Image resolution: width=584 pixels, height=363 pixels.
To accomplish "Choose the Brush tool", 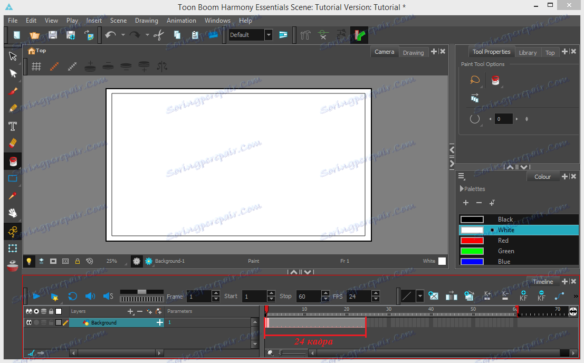I will 13,91.
